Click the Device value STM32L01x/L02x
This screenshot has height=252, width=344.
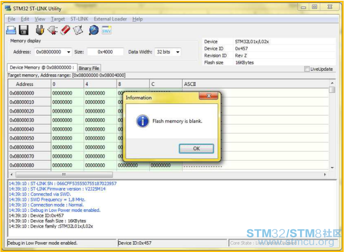252,42
